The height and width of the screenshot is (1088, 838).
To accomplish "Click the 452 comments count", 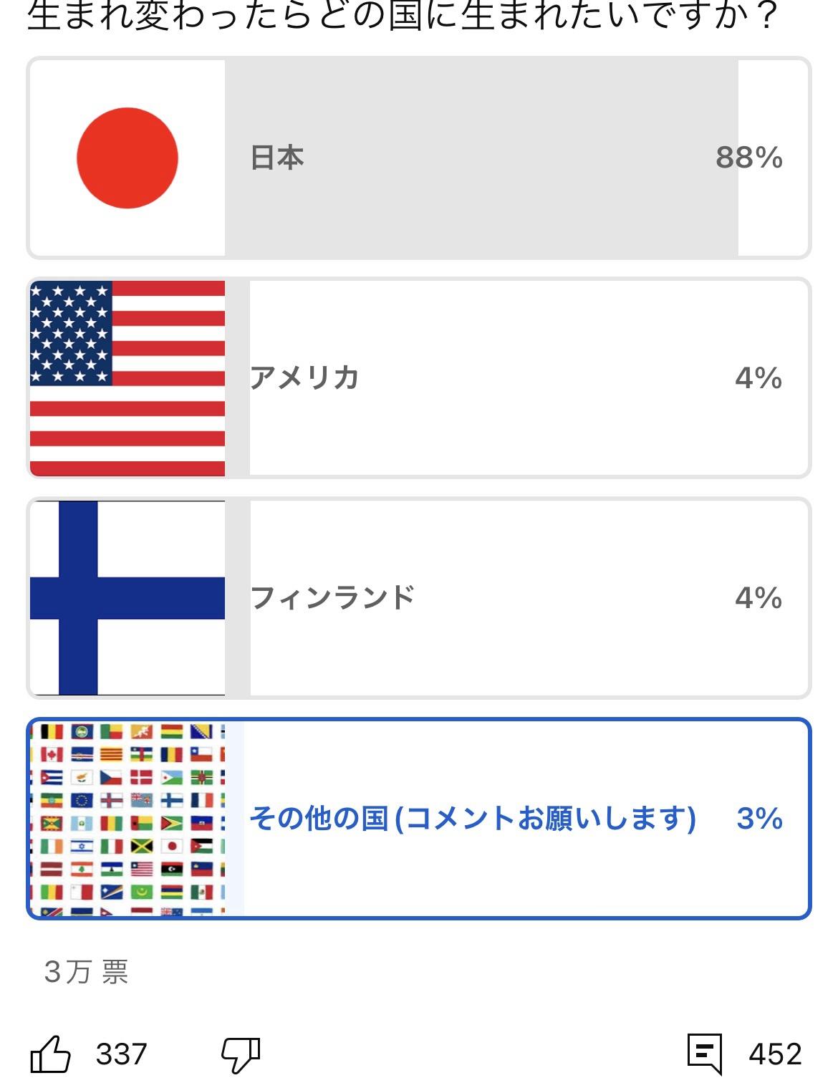I will click(775, 1054).
